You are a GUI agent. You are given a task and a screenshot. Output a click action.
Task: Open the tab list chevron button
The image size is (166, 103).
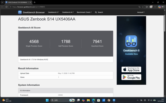point(2,2)
